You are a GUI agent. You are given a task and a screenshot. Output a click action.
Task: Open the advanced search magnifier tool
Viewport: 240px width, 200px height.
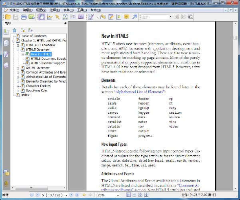click(190, 17)
